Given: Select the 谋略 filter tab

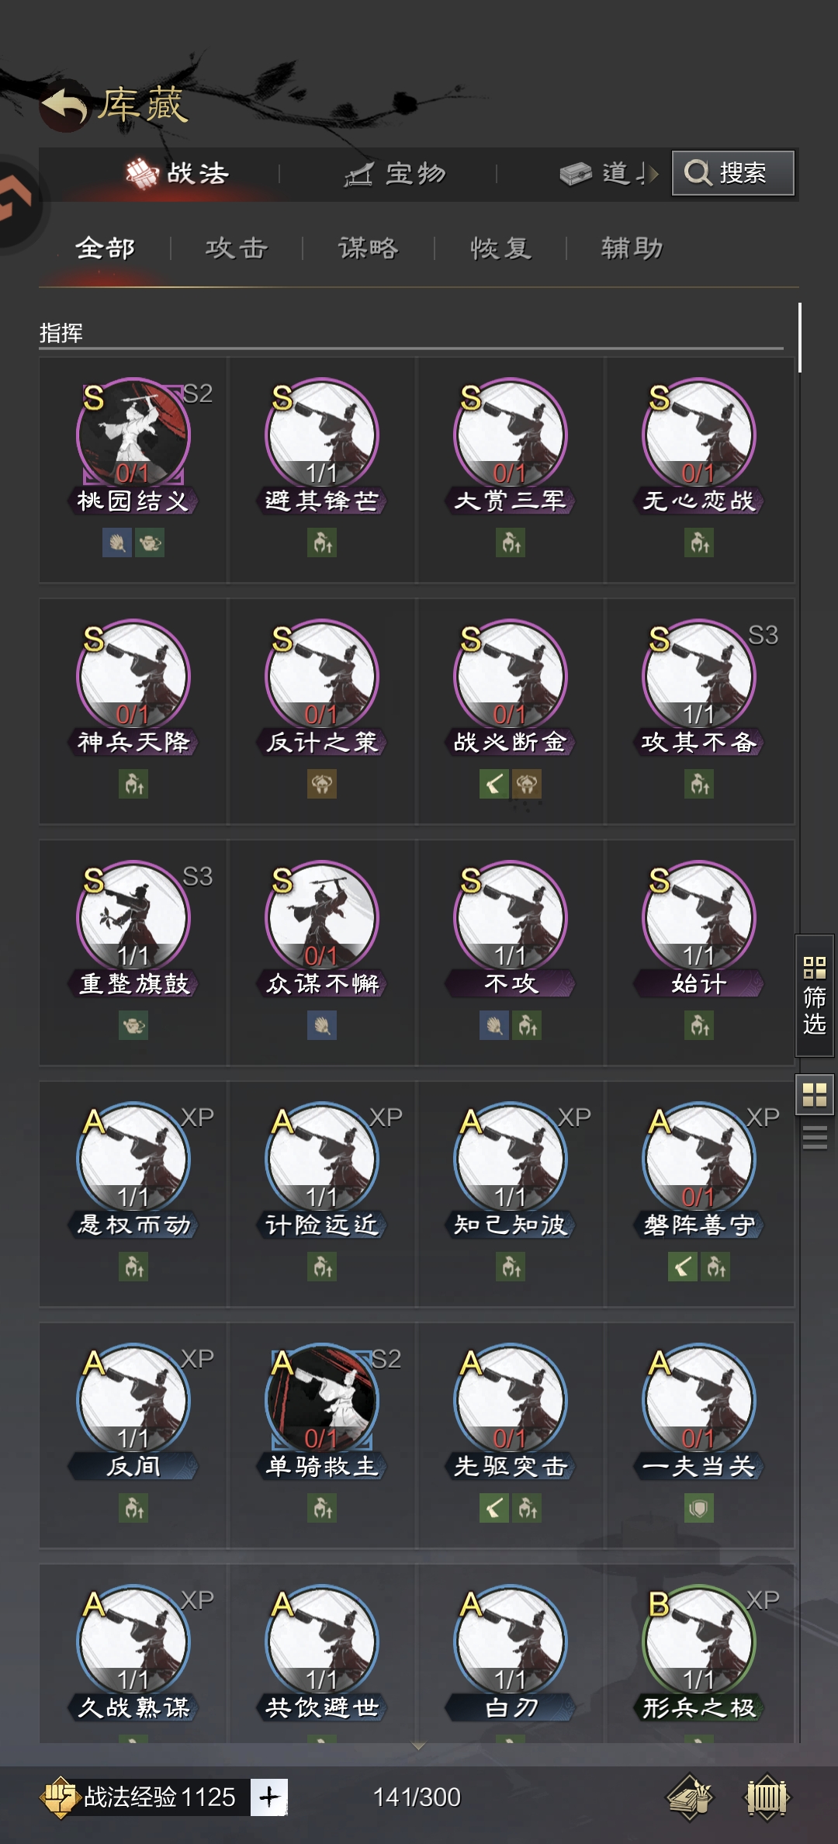Looking at the screenshot, I should 369,248.
